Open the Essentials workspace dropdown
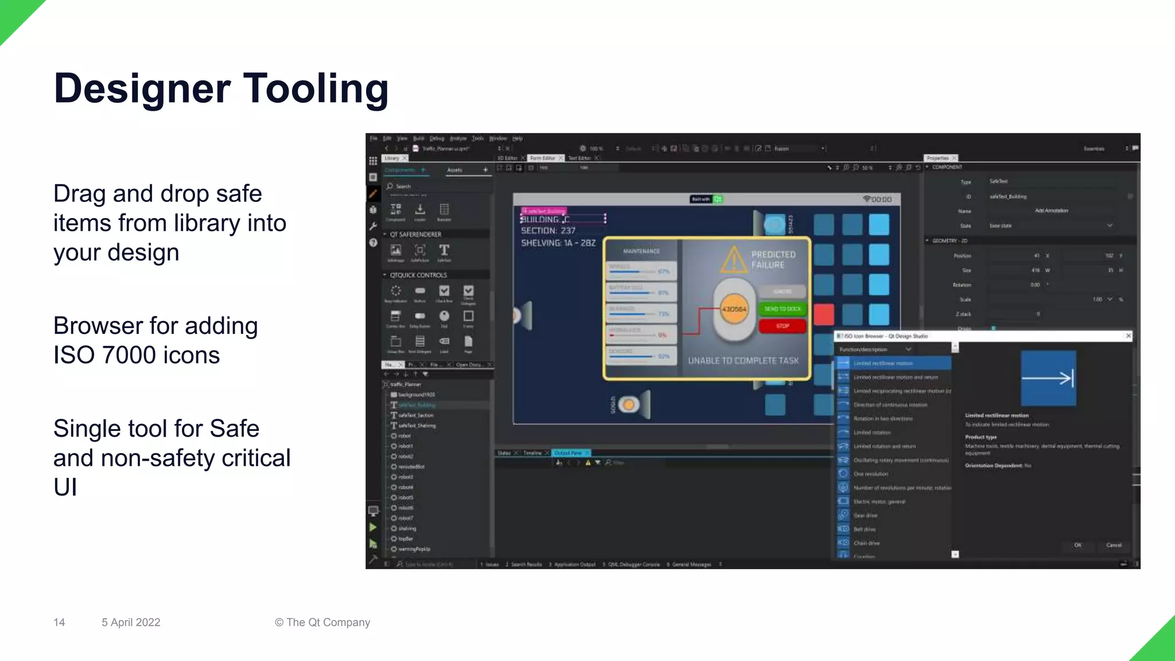Image resolution: width=1175 pixels, height=661 pixels. 1104,149
